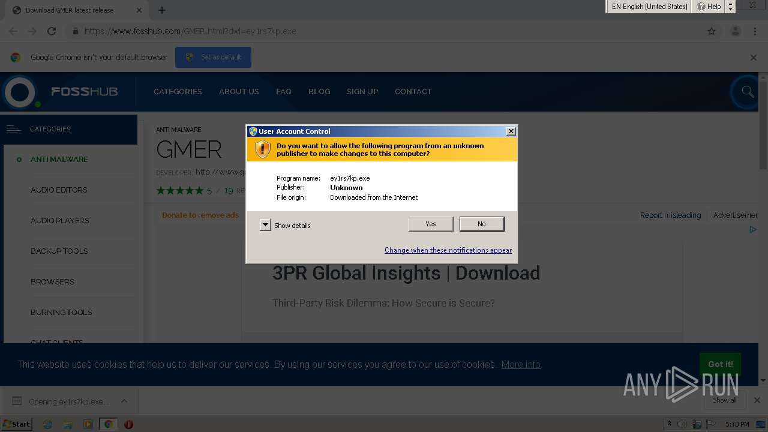Viewport: 768px width, 432px height.
Task: Click Yes in the User Account Control dialog
Action: [431, 224]
